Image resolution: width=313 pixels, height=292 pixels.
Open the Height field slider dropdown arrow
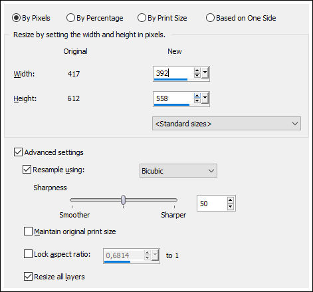(205, 98)
